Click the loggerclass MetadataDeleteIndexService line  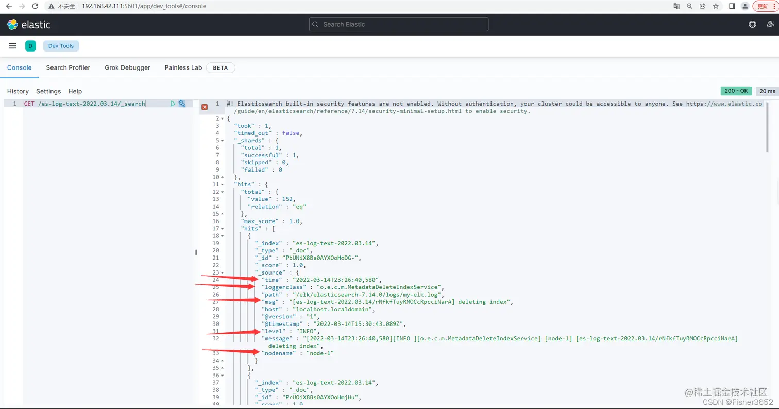[x=353, y=287]
